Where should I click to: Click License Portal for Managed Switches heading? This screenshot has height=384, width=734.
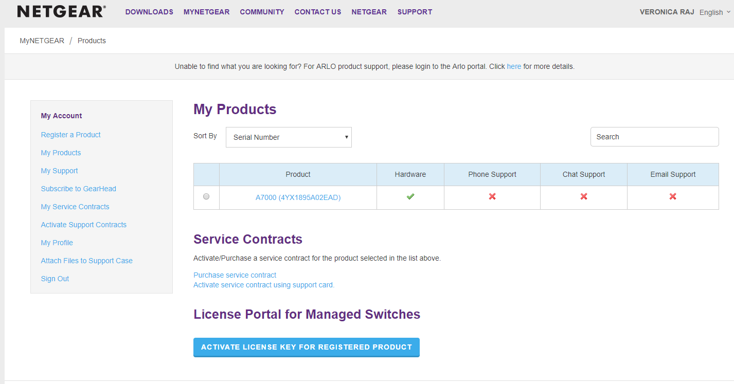pos(307,314)
